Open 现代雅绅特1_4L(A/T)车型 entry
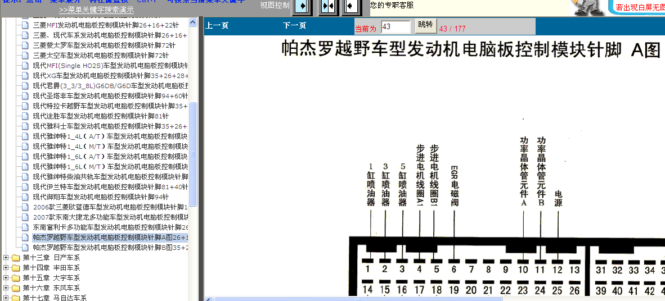 pyautogui.click(x=110, y=136)
